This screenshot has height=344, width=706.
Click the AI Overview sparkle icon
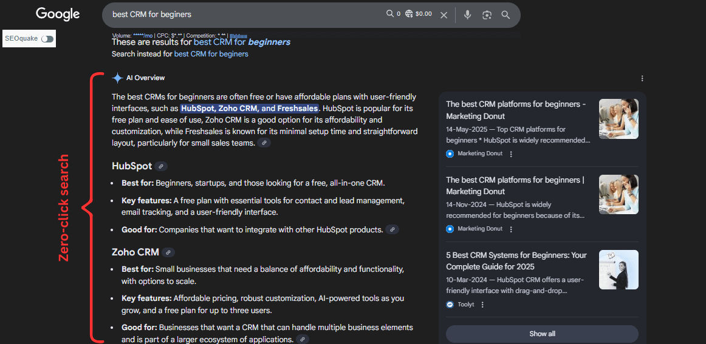117,78
